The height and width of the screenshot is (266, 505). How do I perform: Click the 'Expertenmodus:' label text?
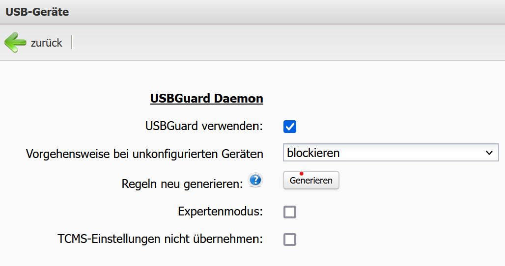click(x=221, y=212)
